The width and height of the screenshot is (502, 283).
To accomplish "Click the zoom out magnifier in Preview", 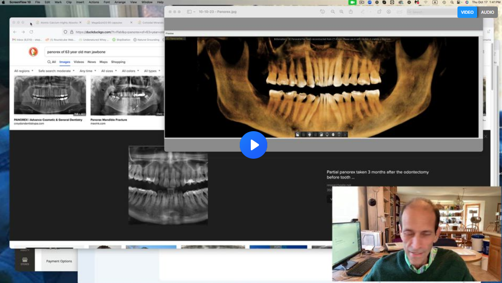I will 333,11.
